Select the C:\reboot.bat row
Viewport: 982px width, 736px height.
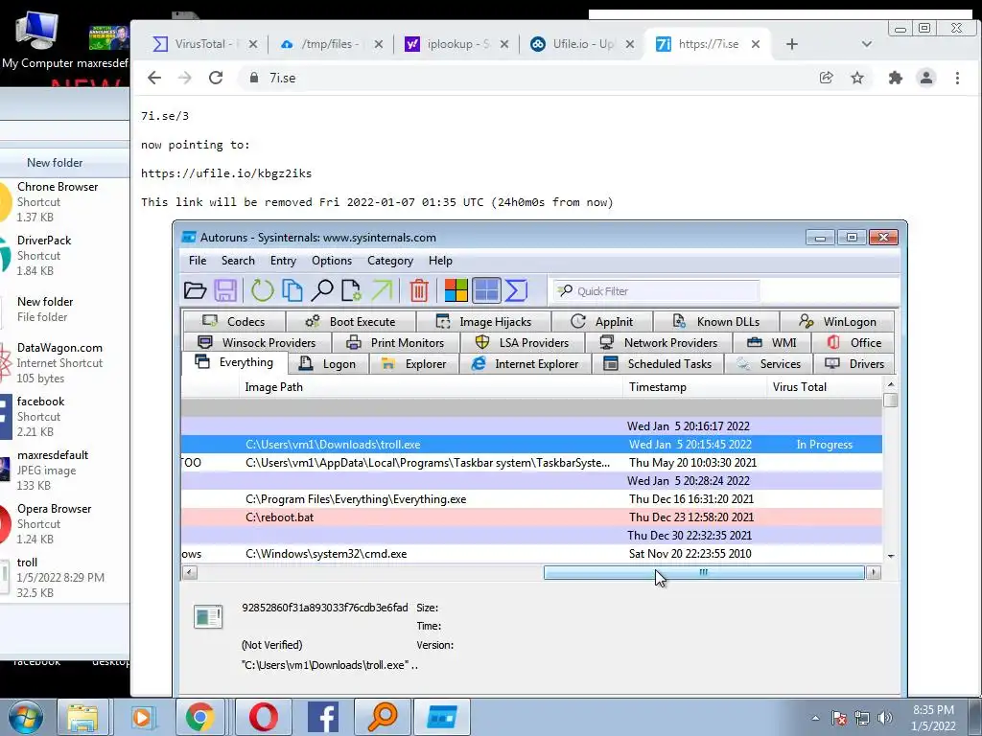(531, 517)
